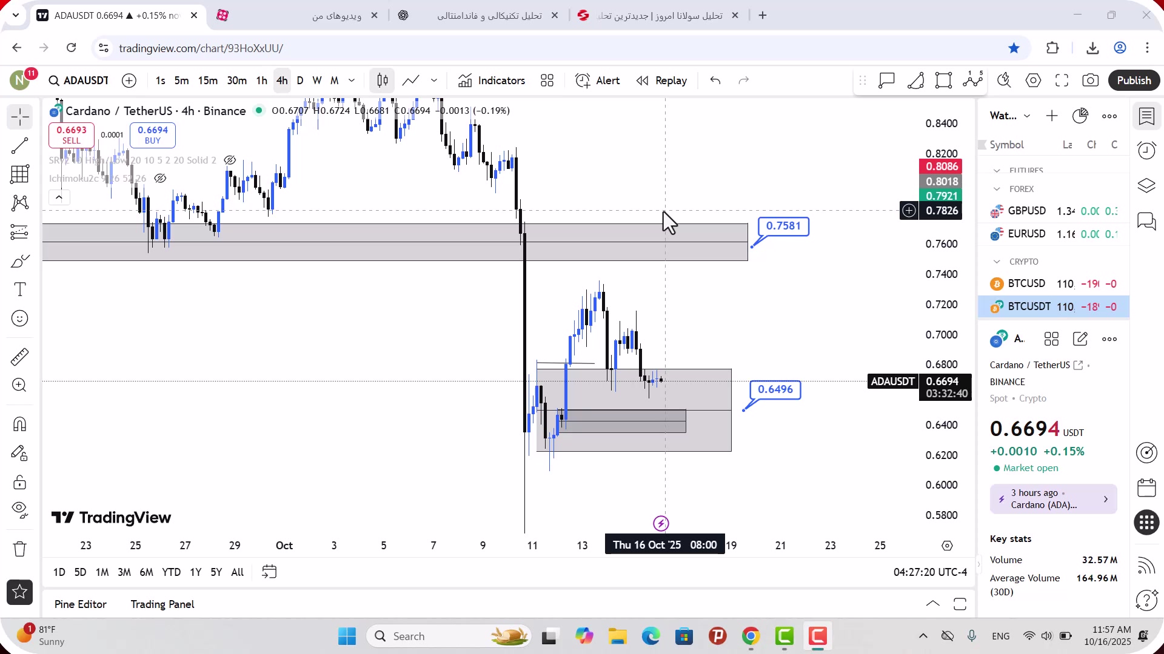
Task: Open the Gann and Fibonacci tools
Action: (20, 174)
